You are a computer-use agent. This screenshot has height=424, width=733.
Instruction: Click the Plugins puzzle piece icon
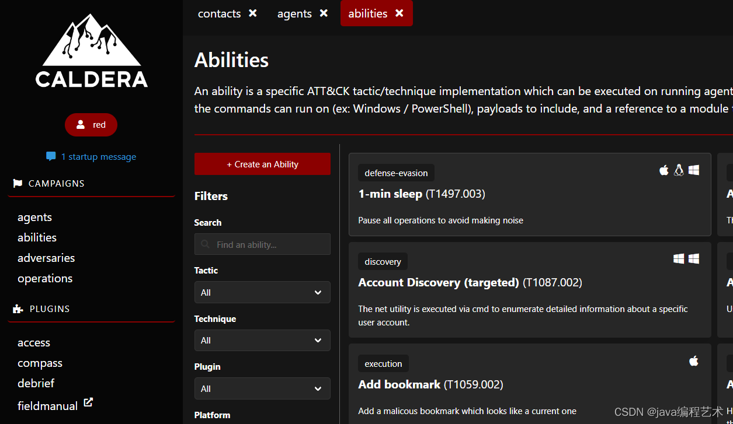pyautogui.click(x=18, y=309)
